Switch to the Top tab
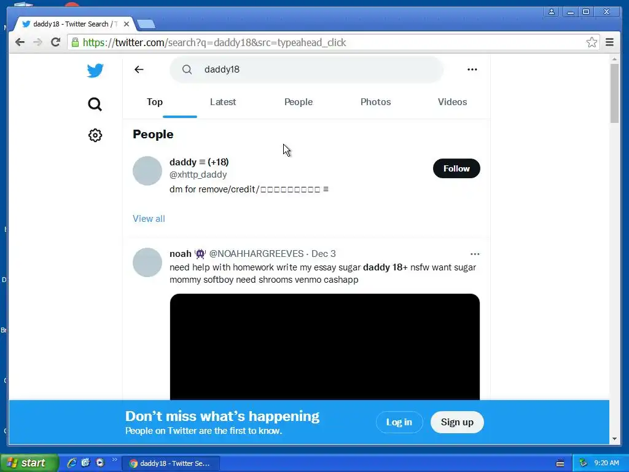The width and height of the screenshot is (629, 472). [155, 102]
